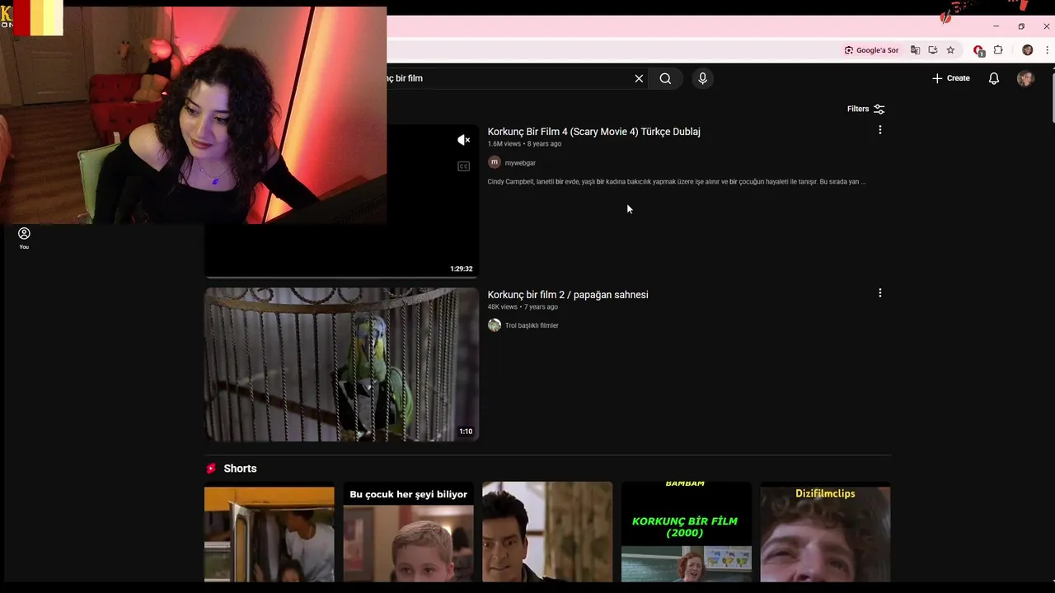
Task: Unmute the Scary Movie 4 preview
Action: (463, 140)
